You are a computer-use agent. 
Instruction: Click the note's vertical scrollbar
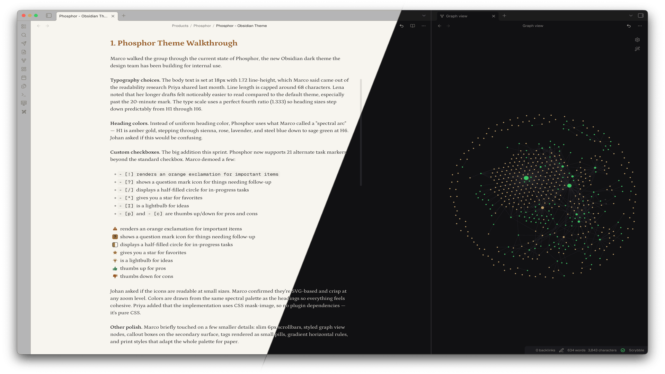[x=361, y=132]
